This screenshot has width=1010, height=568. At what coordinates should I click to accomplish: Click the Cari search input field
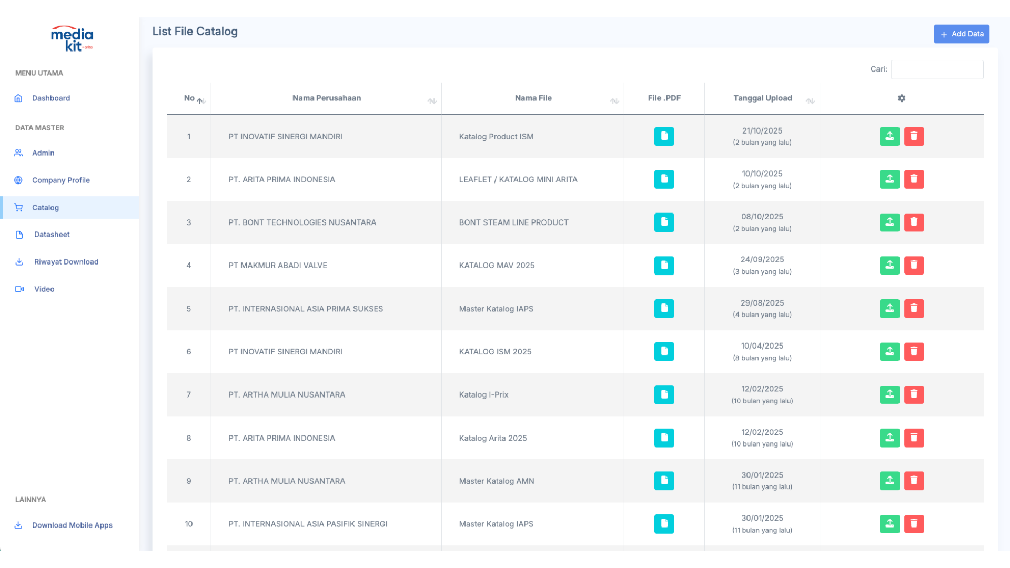pyautogui.click(x=936, y=69)
